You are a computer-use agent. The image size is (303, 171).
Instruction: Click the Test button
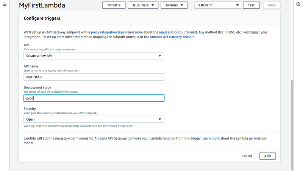click(x=251, y=5)
